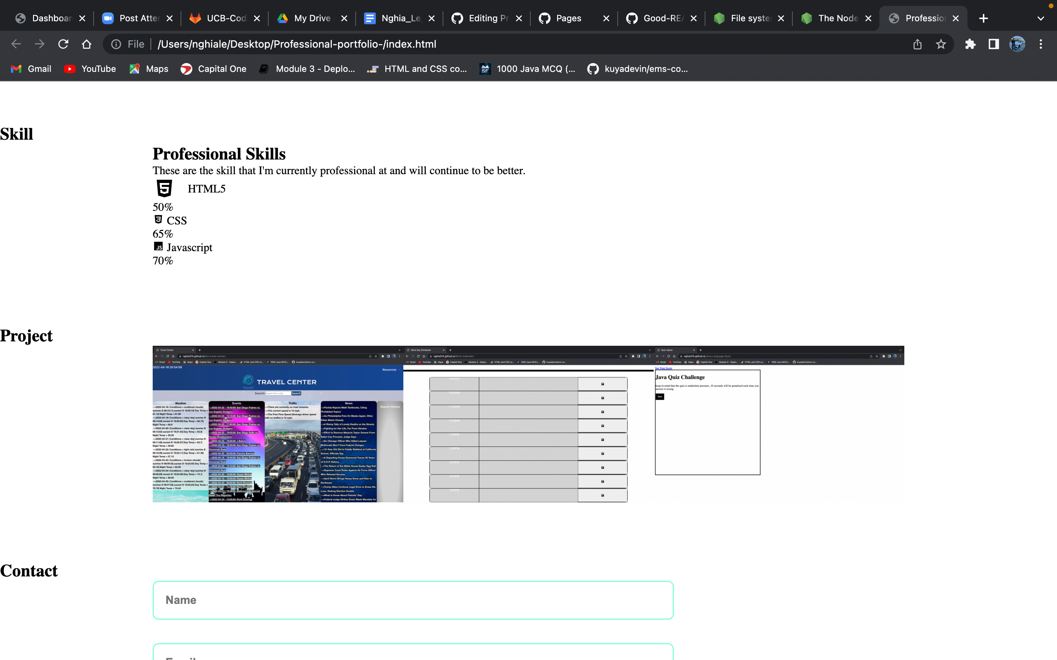Open the Chrome profile avatar
The width and height of the screenshot is (1057, 660).
click(1017, 44)
